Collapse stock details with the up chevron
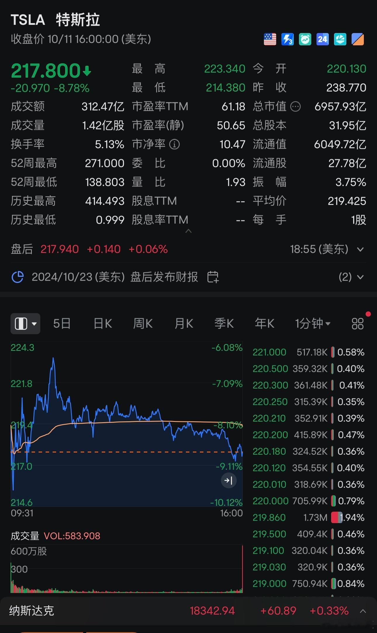The height and width of the screenshot is (633, 377). [188, 231]
